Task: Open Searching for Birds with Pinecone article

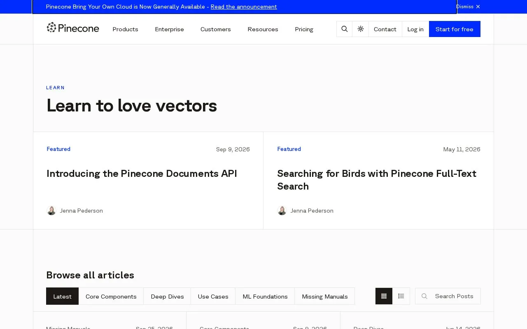Action: [377, 180]
